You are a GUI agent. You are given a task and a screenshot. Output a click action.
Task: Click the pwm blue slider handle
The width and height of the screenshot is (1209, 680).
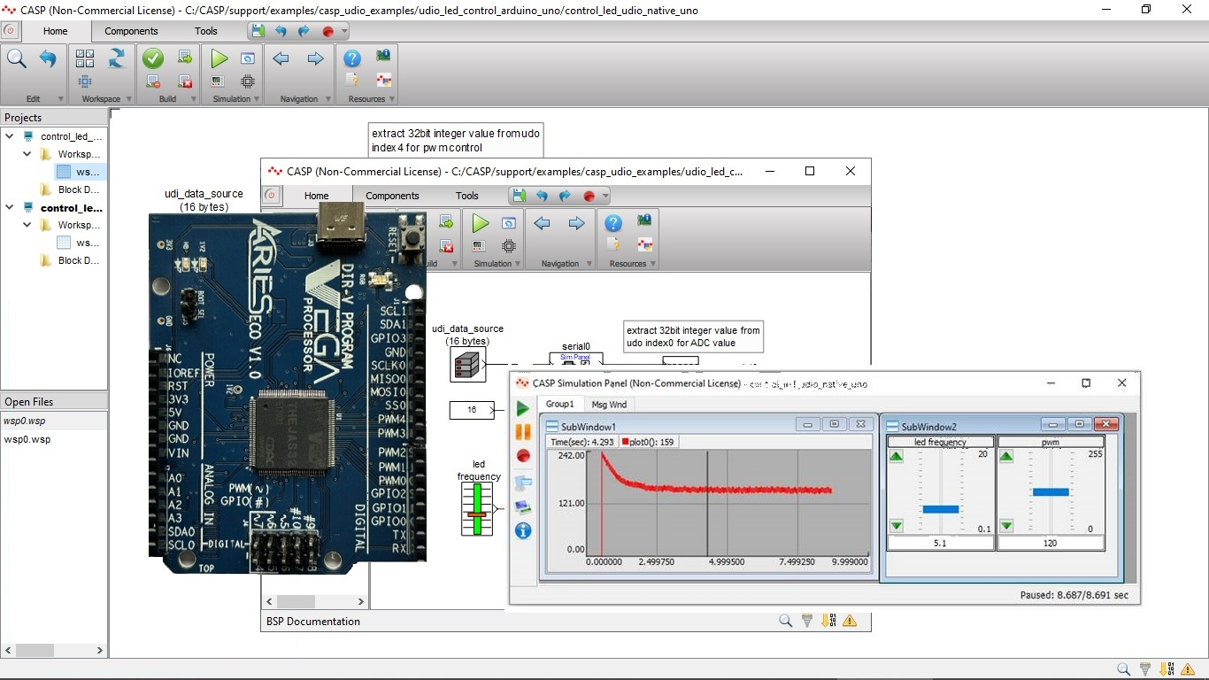click(1051, 492)
